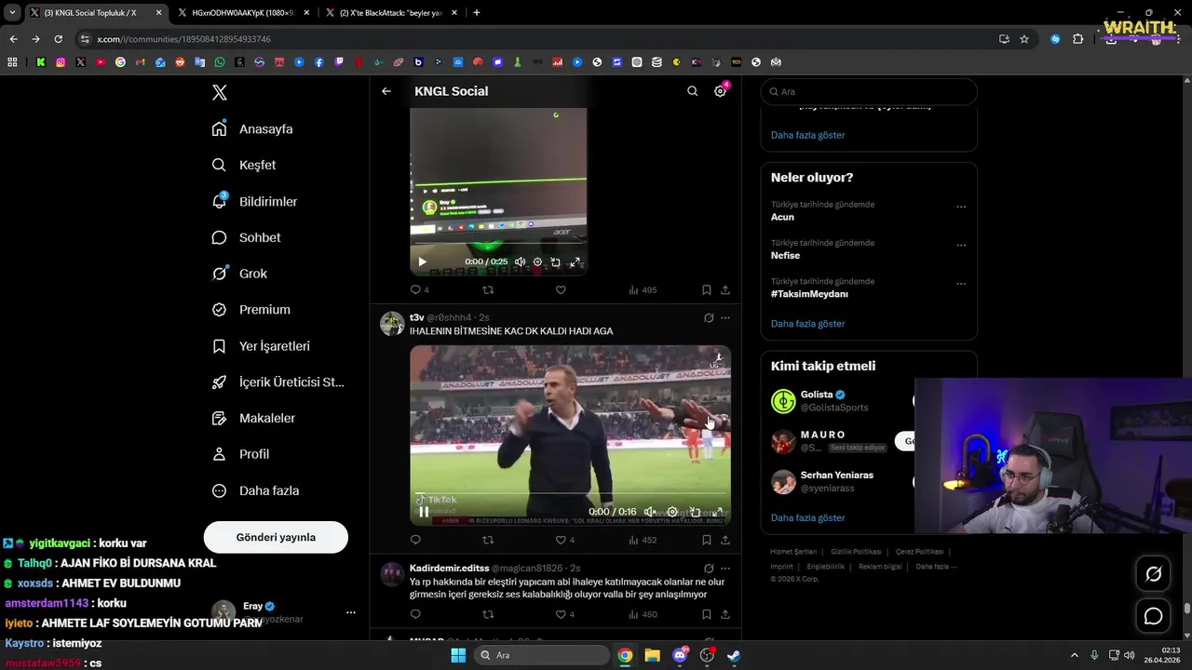Image resolution: width=1192 pixels, height=670 pixels.
Task: Open Grok in the sidebar
Action: pyautogui.click(x=239, y=274)
